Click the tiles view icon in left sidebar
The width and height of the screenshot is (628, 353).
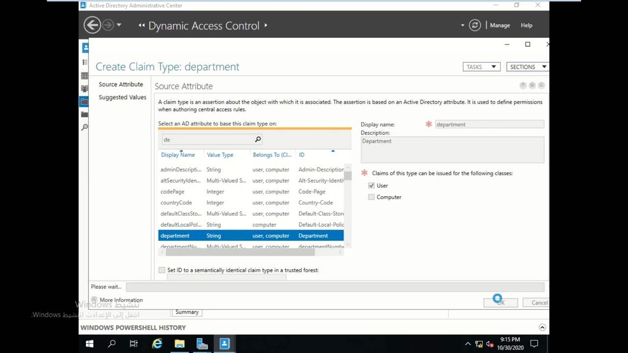(85, 76)
